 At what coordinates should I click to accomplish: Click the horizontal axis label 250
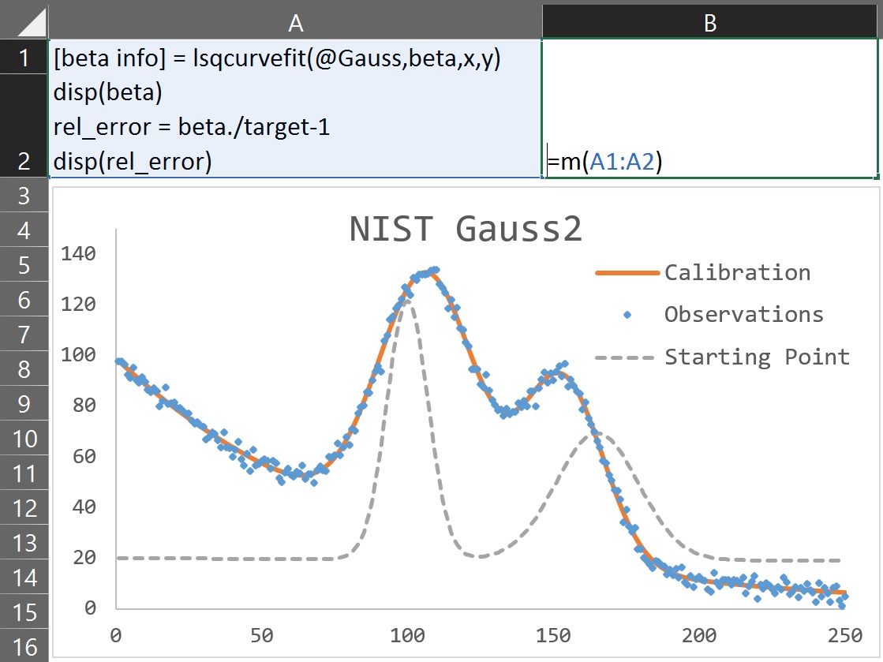coord(844,634)
